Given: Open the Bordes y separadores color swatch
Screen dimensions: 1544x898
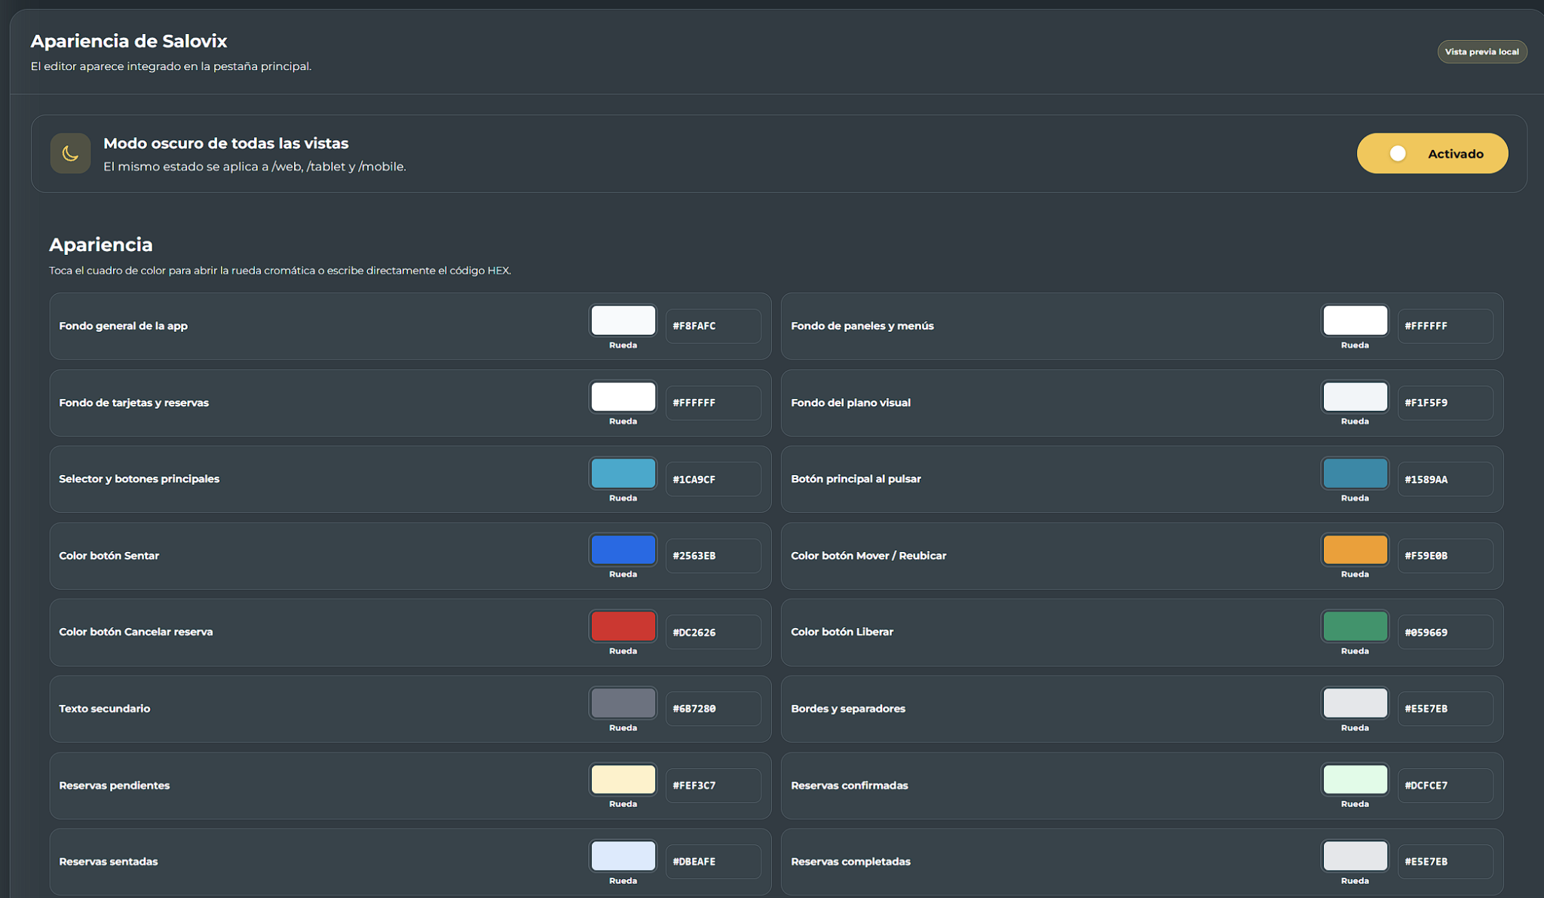Looking at the screenshot, I should 1355,703.
